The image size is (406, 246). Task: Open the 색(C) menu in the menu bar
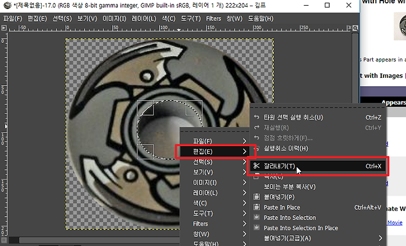click(x=168, y=19)
